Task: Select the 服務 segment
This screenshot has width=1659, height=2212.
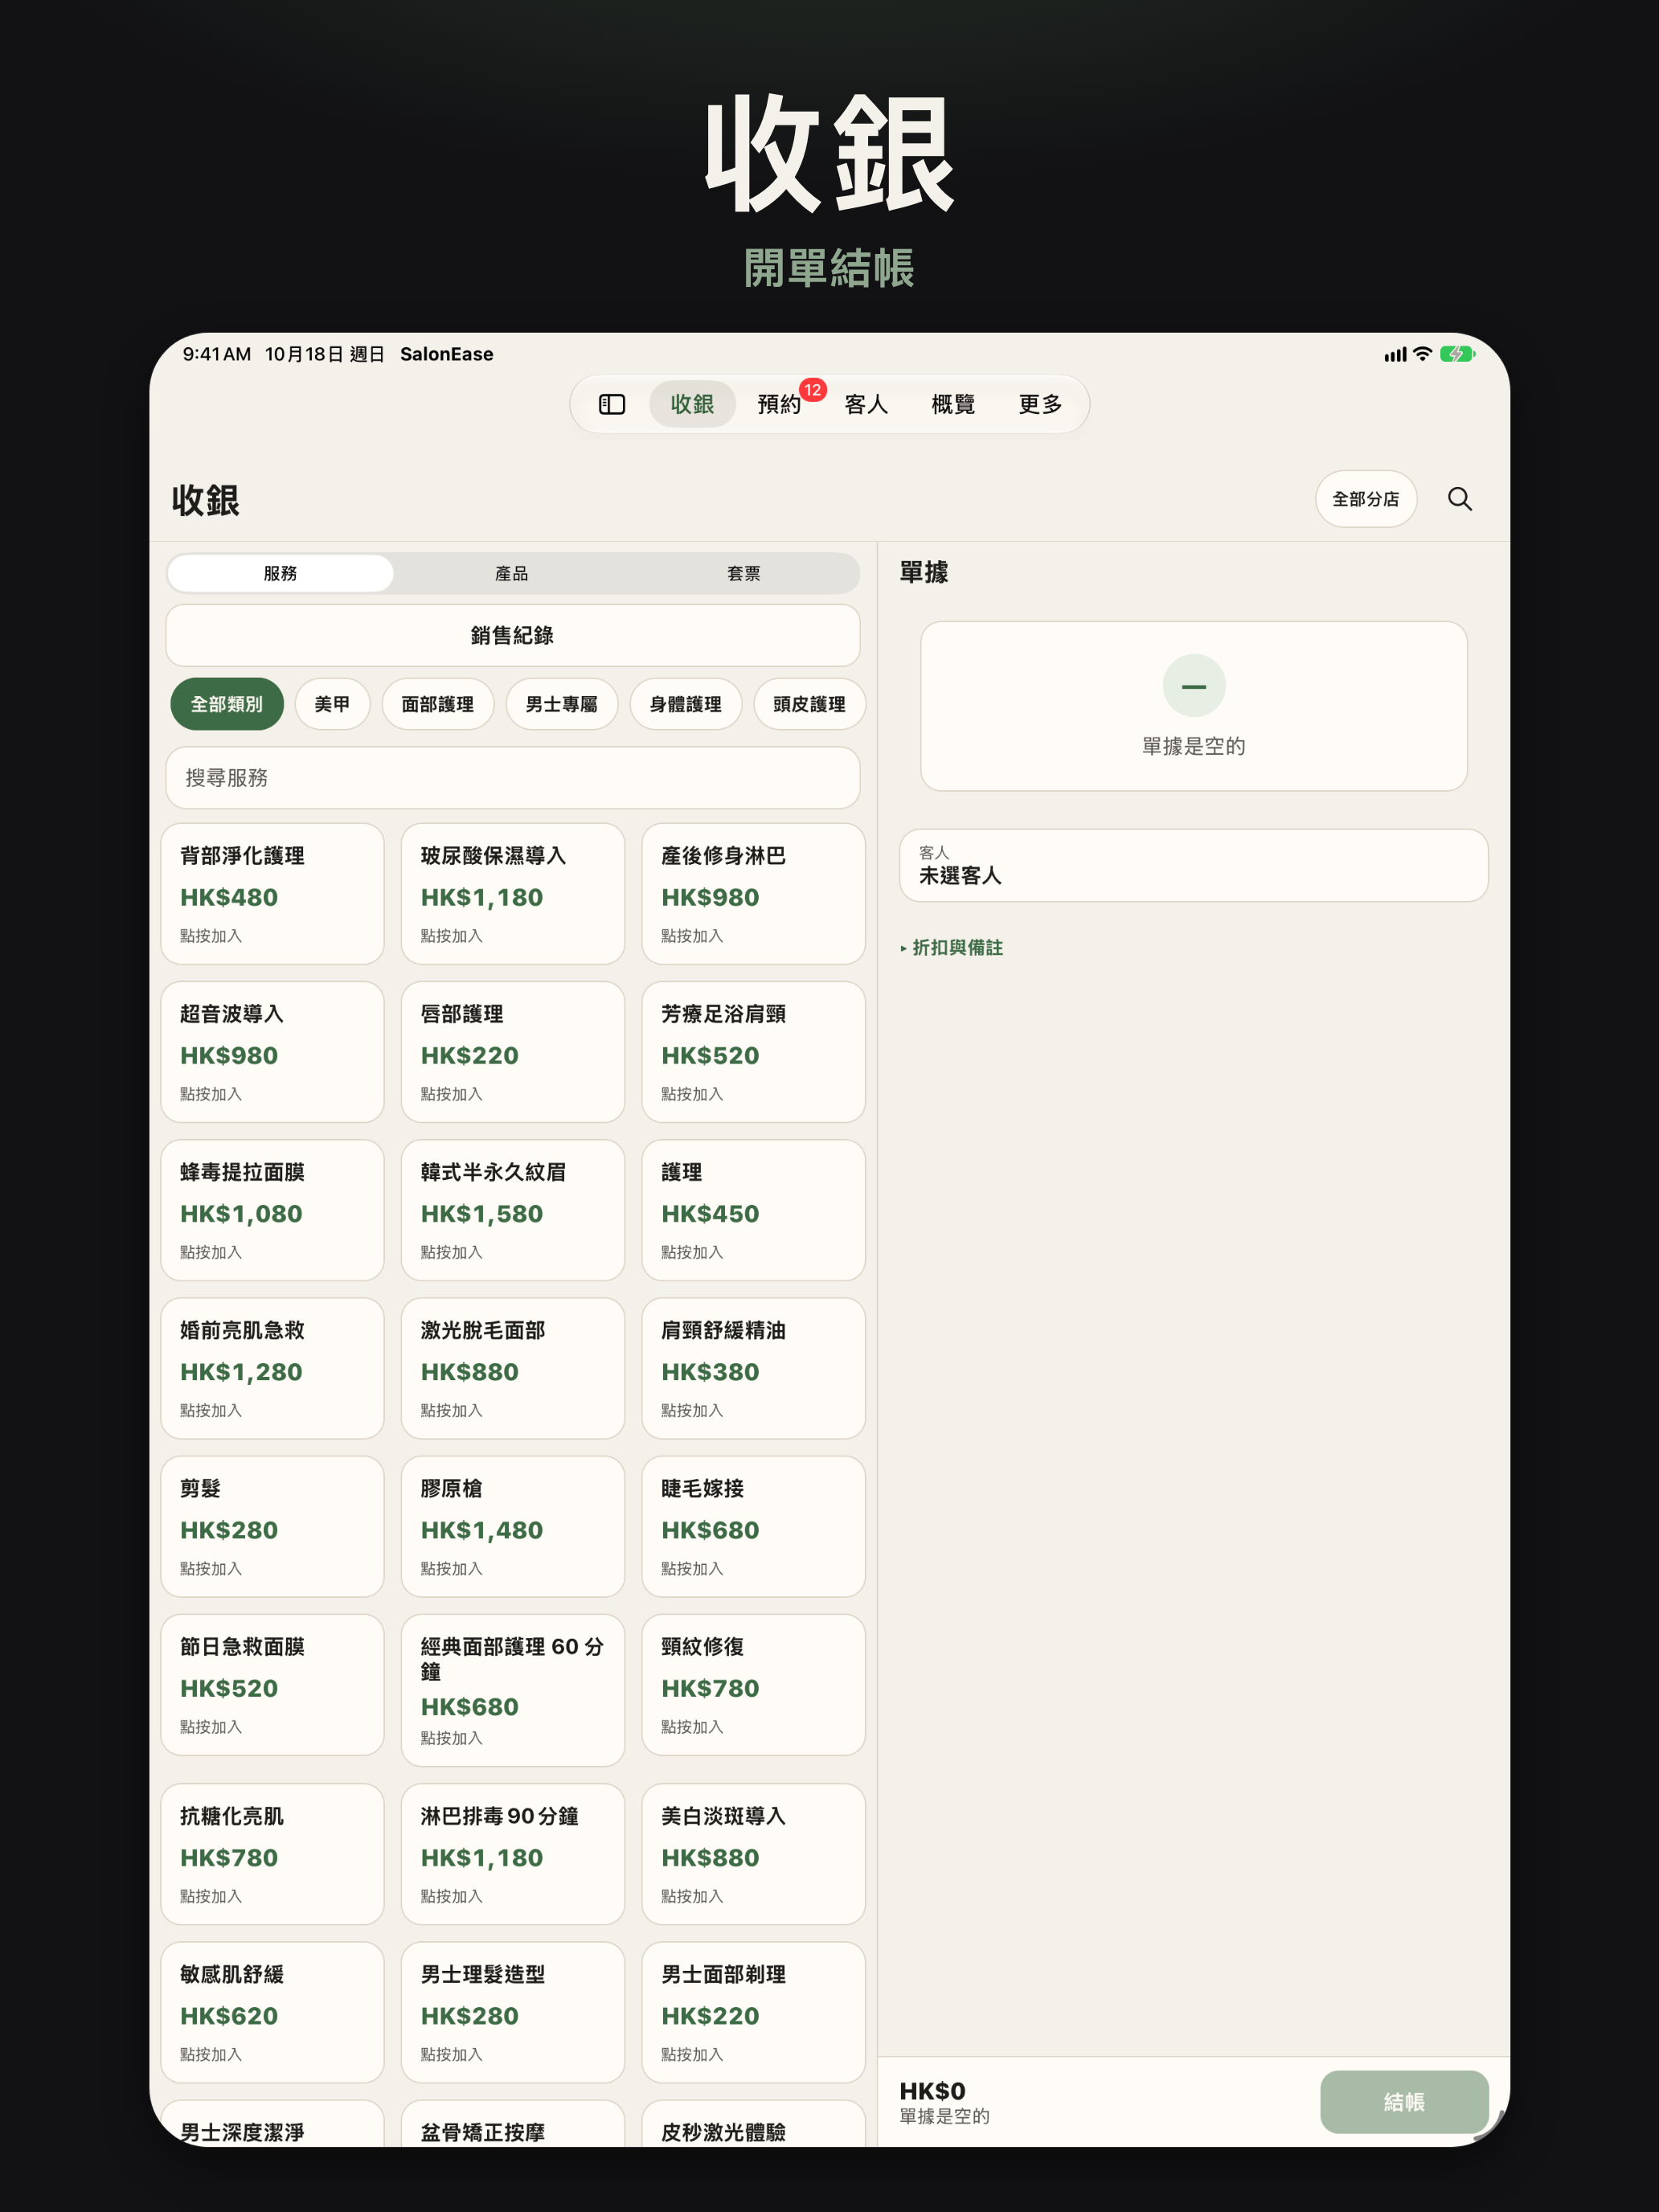Action: pyautogui.click(x=280, y=573)
